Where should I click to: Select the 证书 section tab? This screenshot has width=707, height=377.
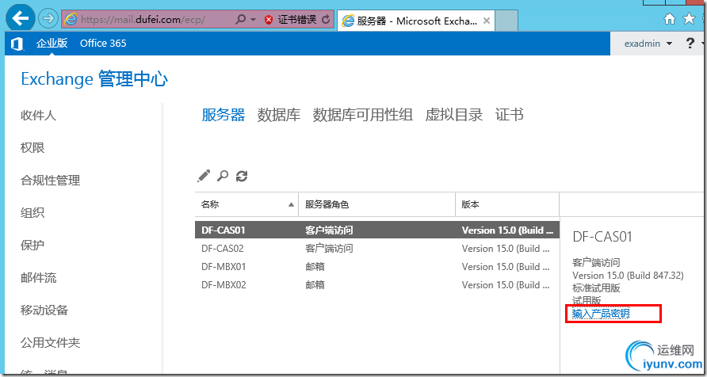point(509,115)
